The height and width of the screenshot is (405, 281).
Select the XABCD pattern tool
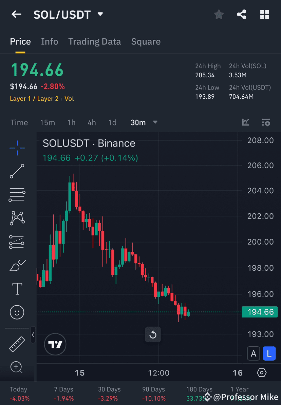pyautogui.click(x=17, y=218)
